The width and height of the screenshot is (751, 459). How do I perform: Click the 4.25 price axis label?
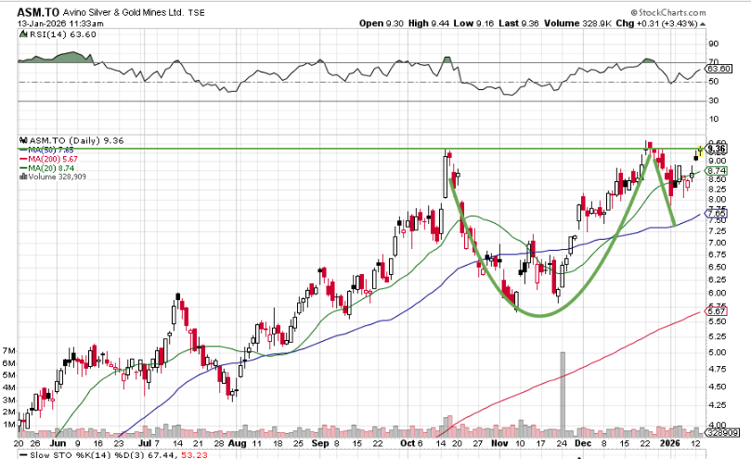point(718,405)
